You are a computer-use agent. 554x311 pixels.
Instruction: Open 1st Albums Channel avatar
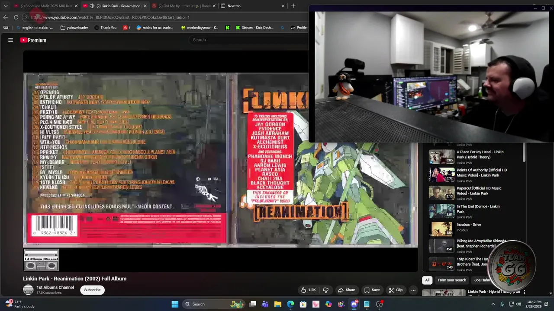28,290
